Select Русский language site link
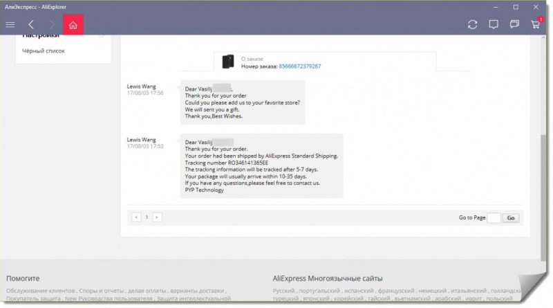Viewport: 553px width, 308px height. click(x=283, y=291)
